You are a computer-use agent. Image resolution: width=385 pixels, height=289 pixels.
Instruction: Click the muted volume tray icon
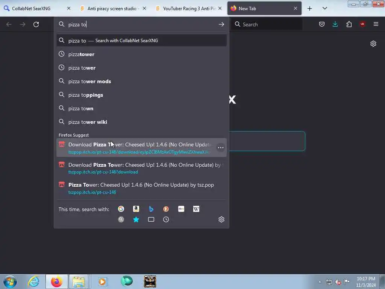(x=338, y=282)
